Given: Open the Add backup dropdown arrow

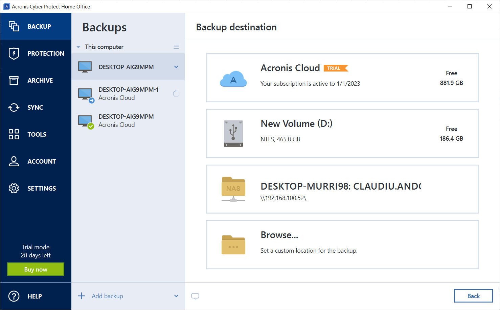Looking at the screenshot, I should 176,296.
